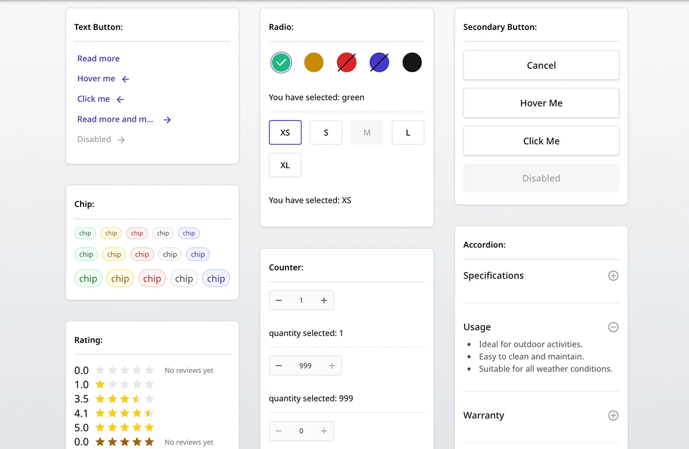Expand the Warranty accordion section
Image resolution: width=689 pixels, height=449 pixels.
(x=613, y=416)
